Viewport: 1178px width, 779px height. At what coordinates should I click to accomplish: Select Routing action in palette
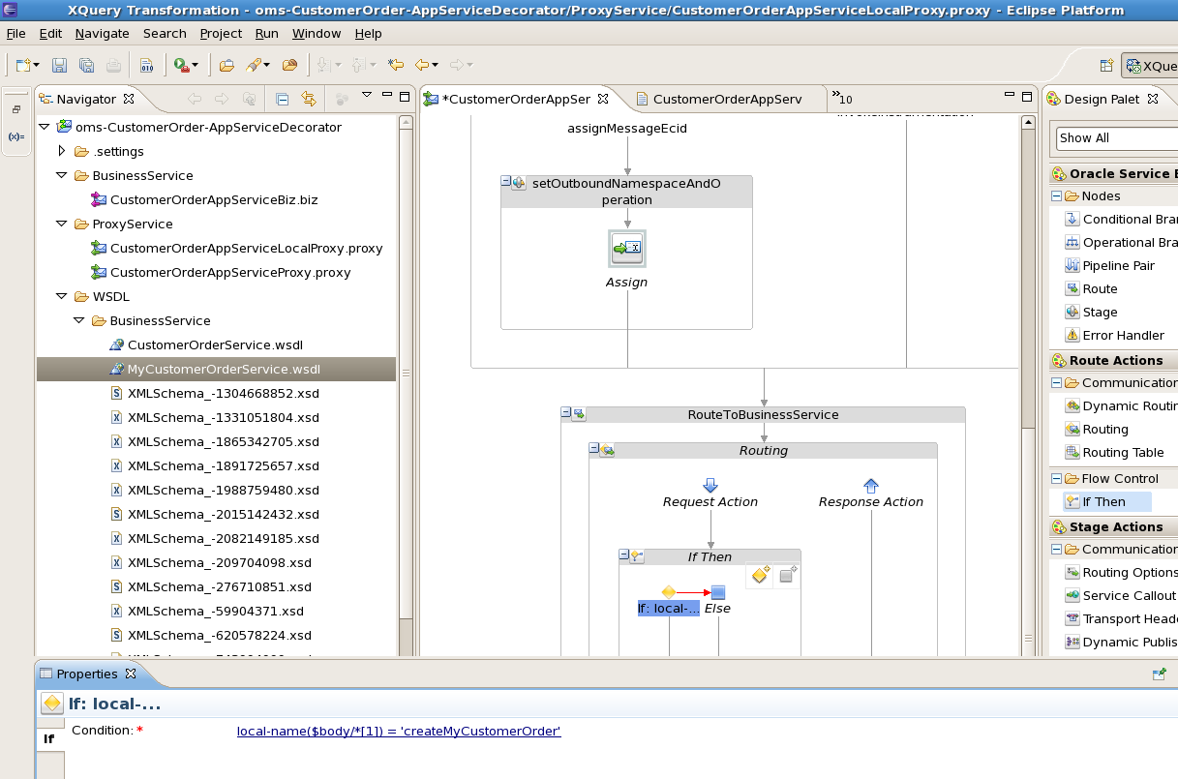tap(1097, 429)
